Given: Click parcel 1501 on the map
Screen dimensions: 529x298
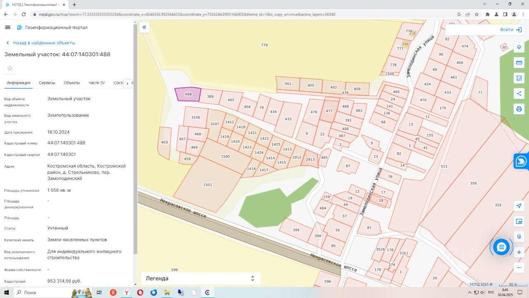Looking at the screenshot, I should pyautogui.click(x=207, y=185).
